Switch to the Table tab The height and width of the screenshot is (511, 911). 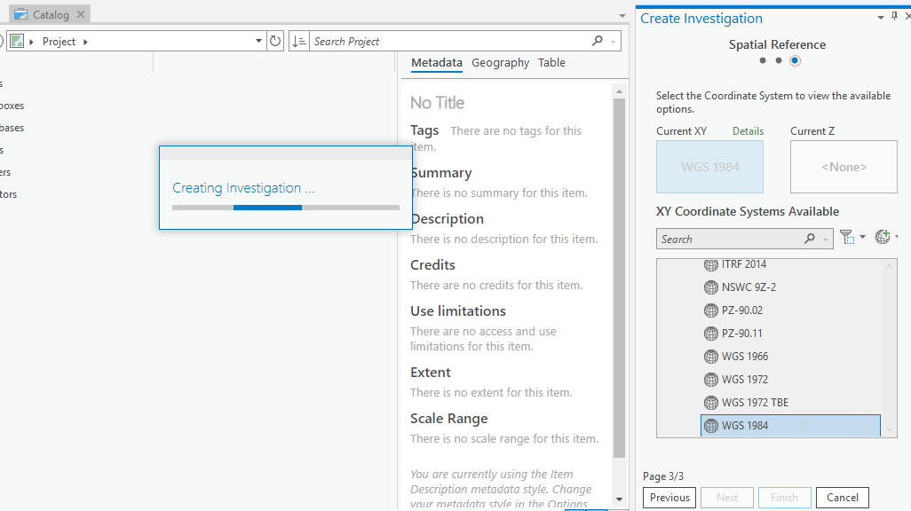click(x=551, y=62)
